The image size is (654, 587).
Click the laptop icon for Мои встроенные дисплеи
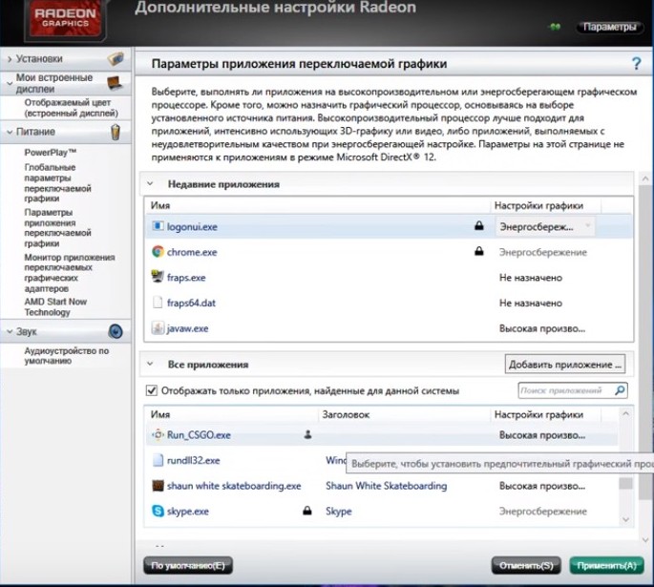pos(115,82)
